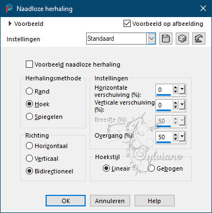This screenshot has height=213, width=212.
Task: Open slider popup for Overgang field
Action: point(182,137)
